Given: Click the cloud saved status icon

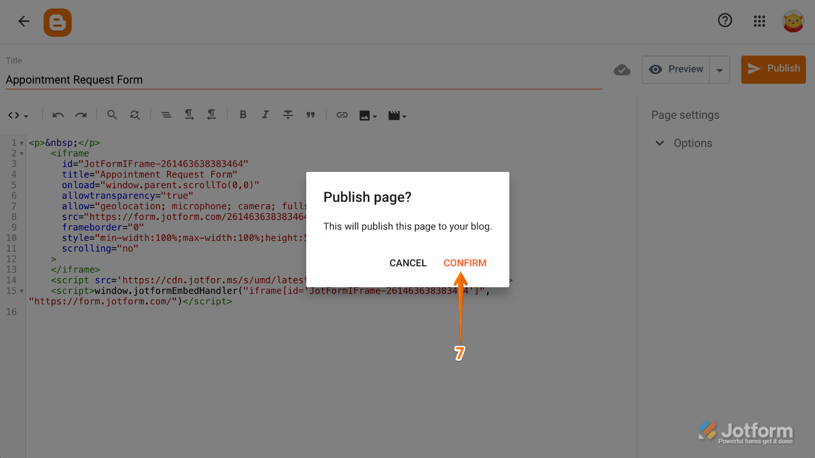Looking at the screenshot, I should point(622,70).
